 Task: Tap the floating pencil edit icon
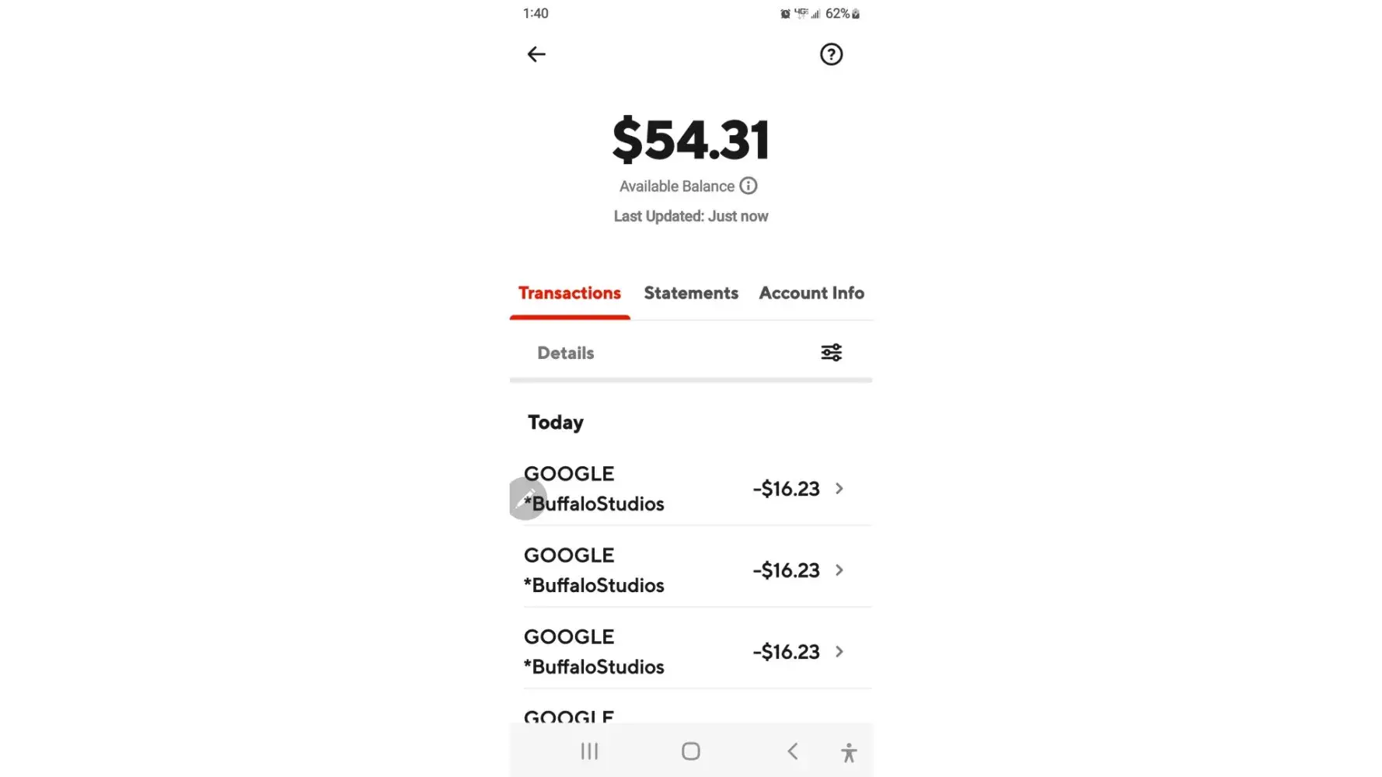tap(527, 498)
